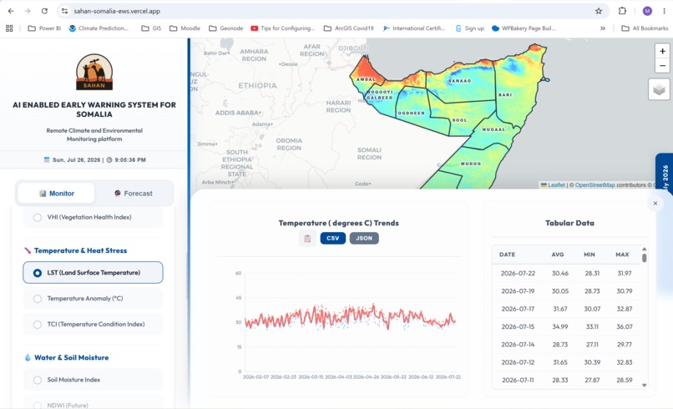Copy chart data with clipboard icon
Viewport: 673px width, 409px height.
(x=307, y=238)
